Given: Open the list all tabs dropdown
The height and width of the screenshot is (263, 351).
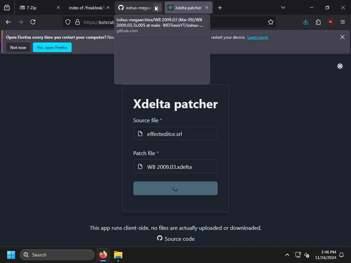Looking at the screenshot, I should coord(283,8).
